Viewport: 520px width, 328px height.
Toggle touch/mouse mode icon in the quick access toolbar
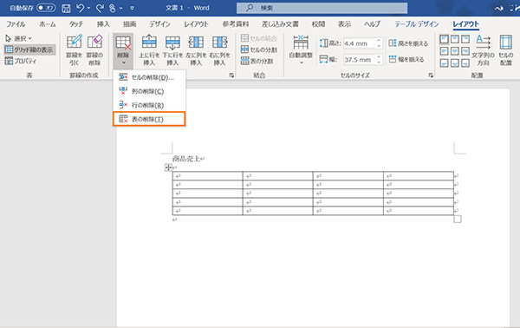click(x=113, y=8)
